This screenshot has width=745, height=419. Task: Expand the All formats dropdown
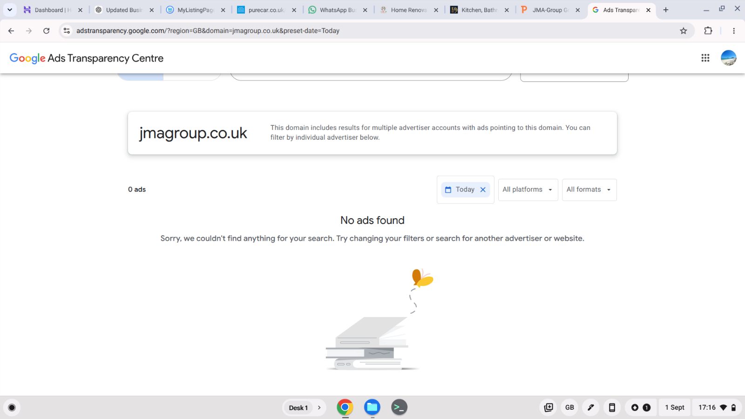click(589, 189)
